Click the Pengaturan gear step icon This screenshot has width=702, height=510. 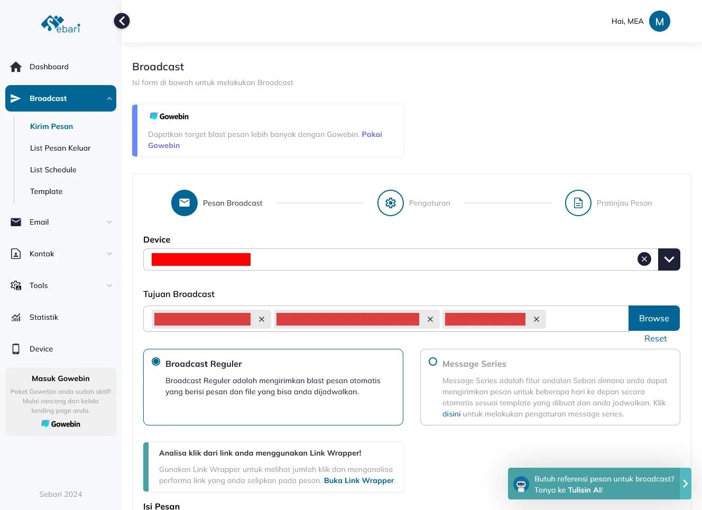pos(391,203)
